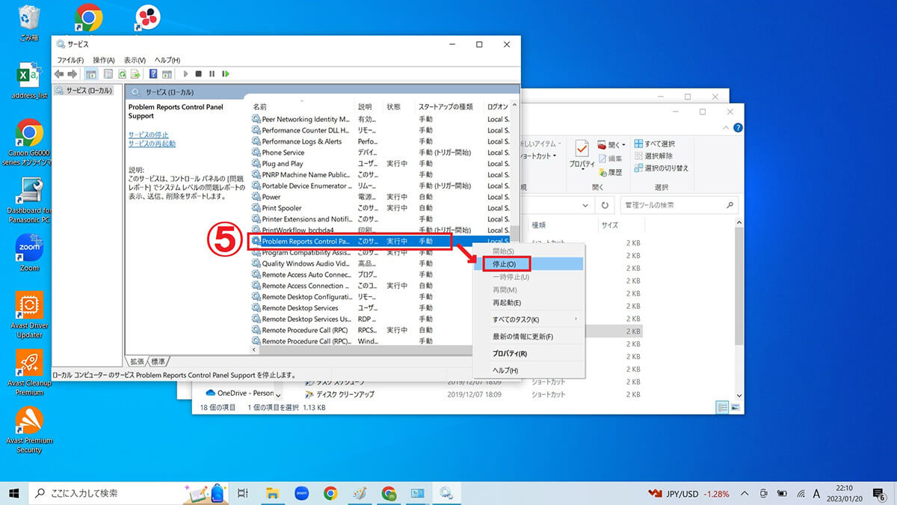
Task: Sort by the 名前 column header
Action: tap(301, 107)
